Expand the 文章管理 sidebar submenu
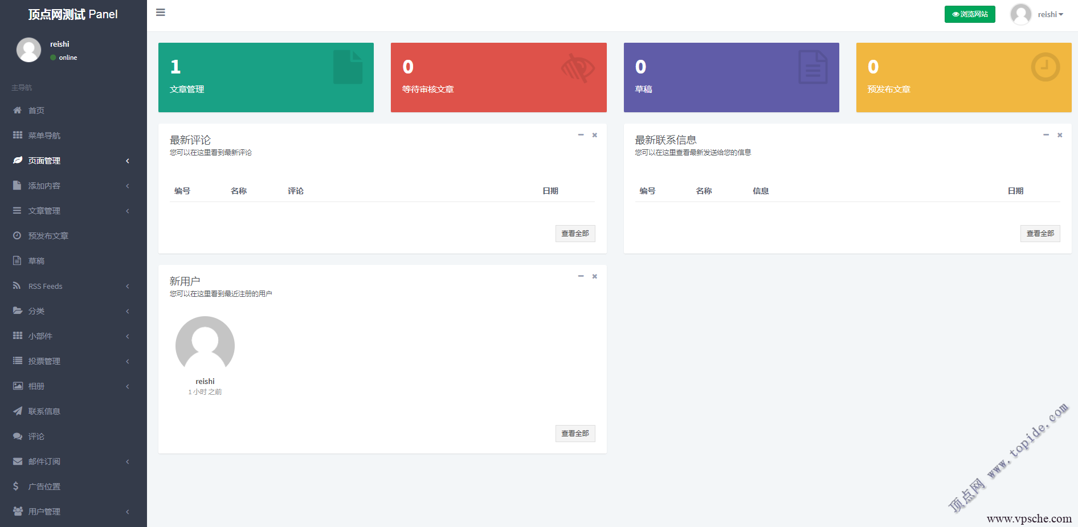Viewport: 1078px width, 527px height. click(x=73, y=211)
